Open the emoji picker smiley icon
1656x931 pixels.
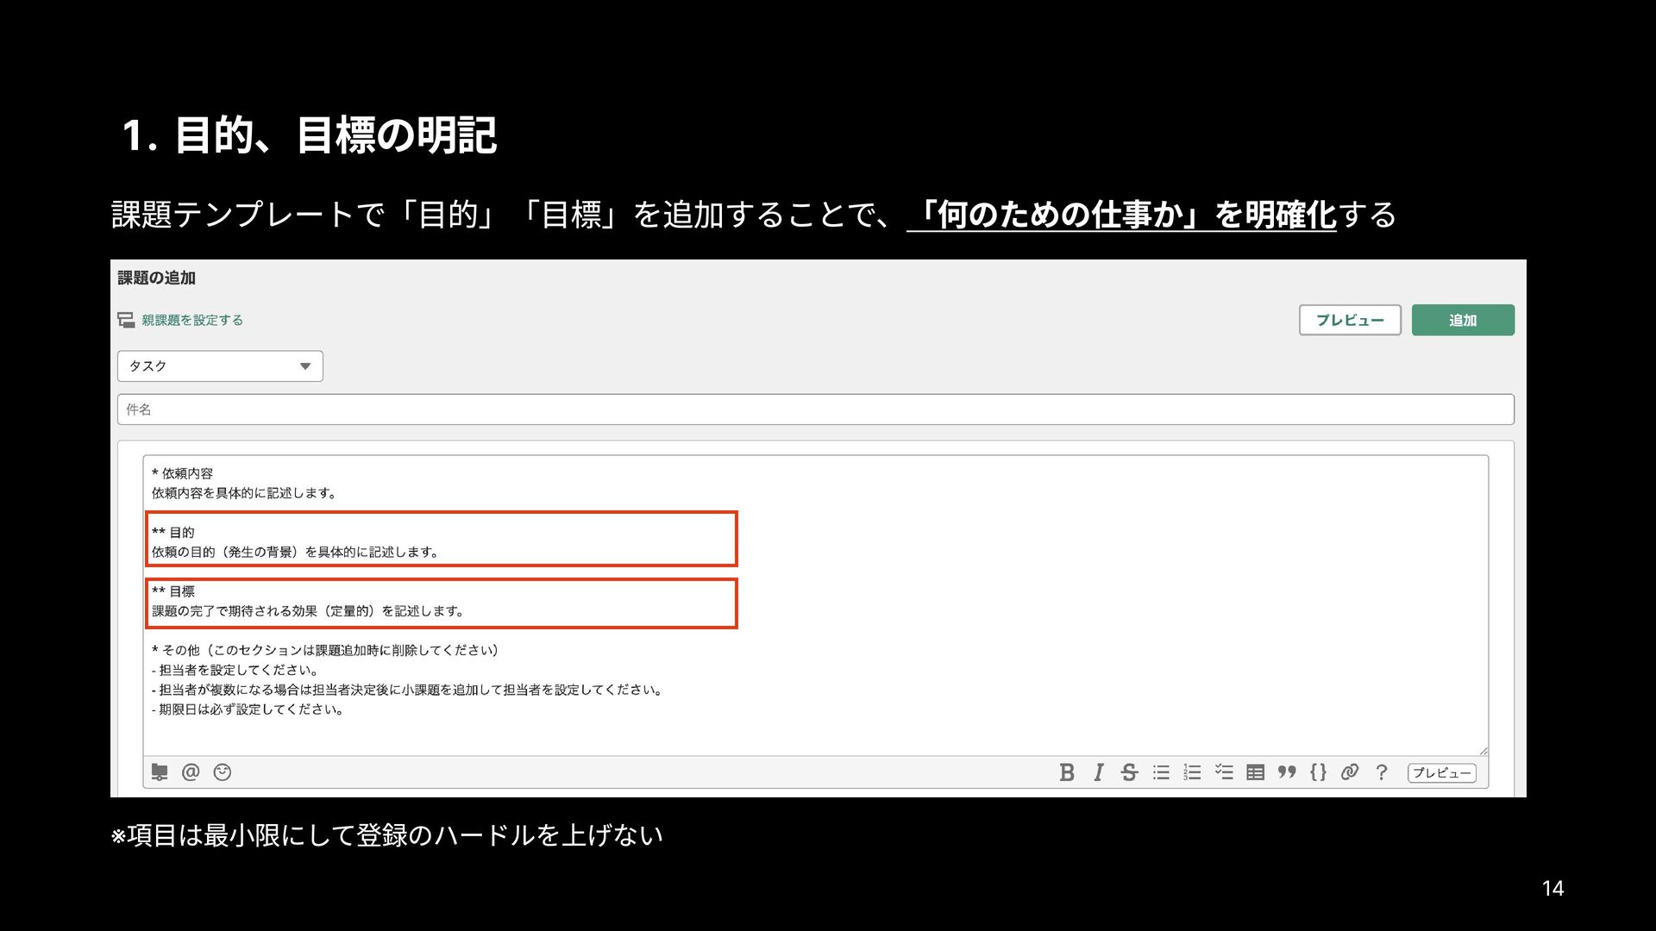click(223, 772)
